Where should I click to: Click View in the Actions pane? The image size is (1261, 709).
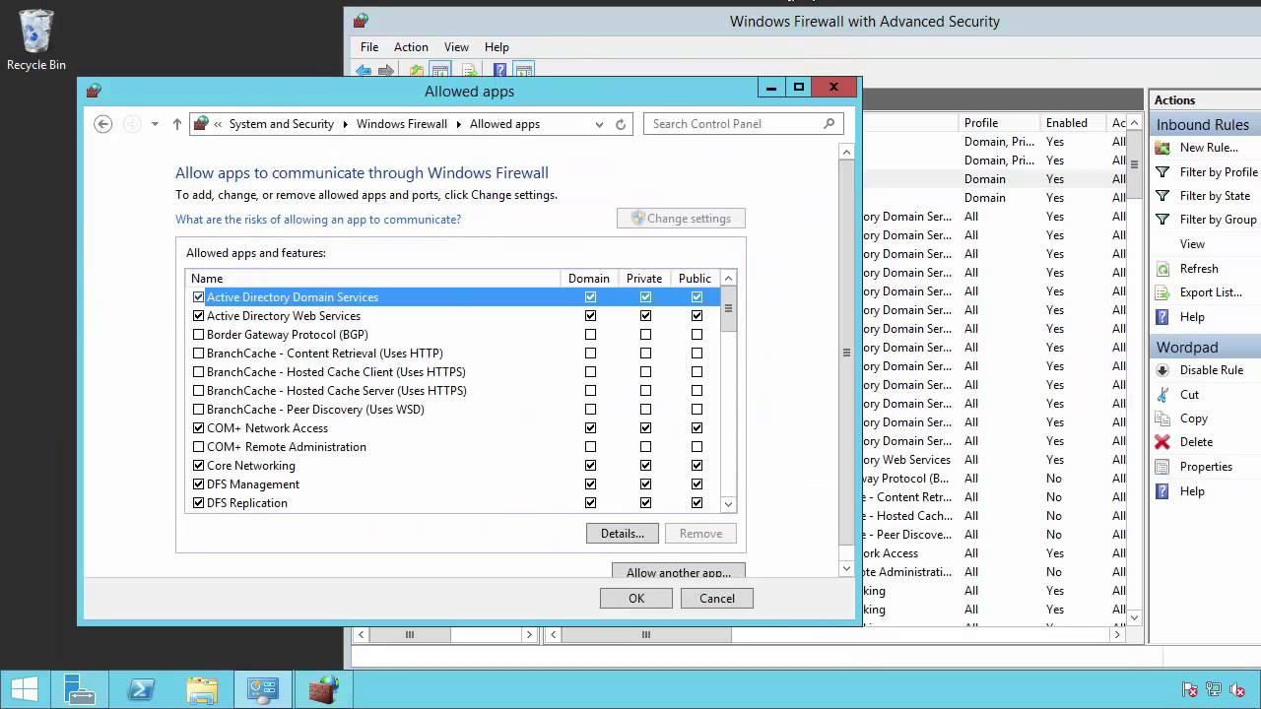(x=1192, y=244)
